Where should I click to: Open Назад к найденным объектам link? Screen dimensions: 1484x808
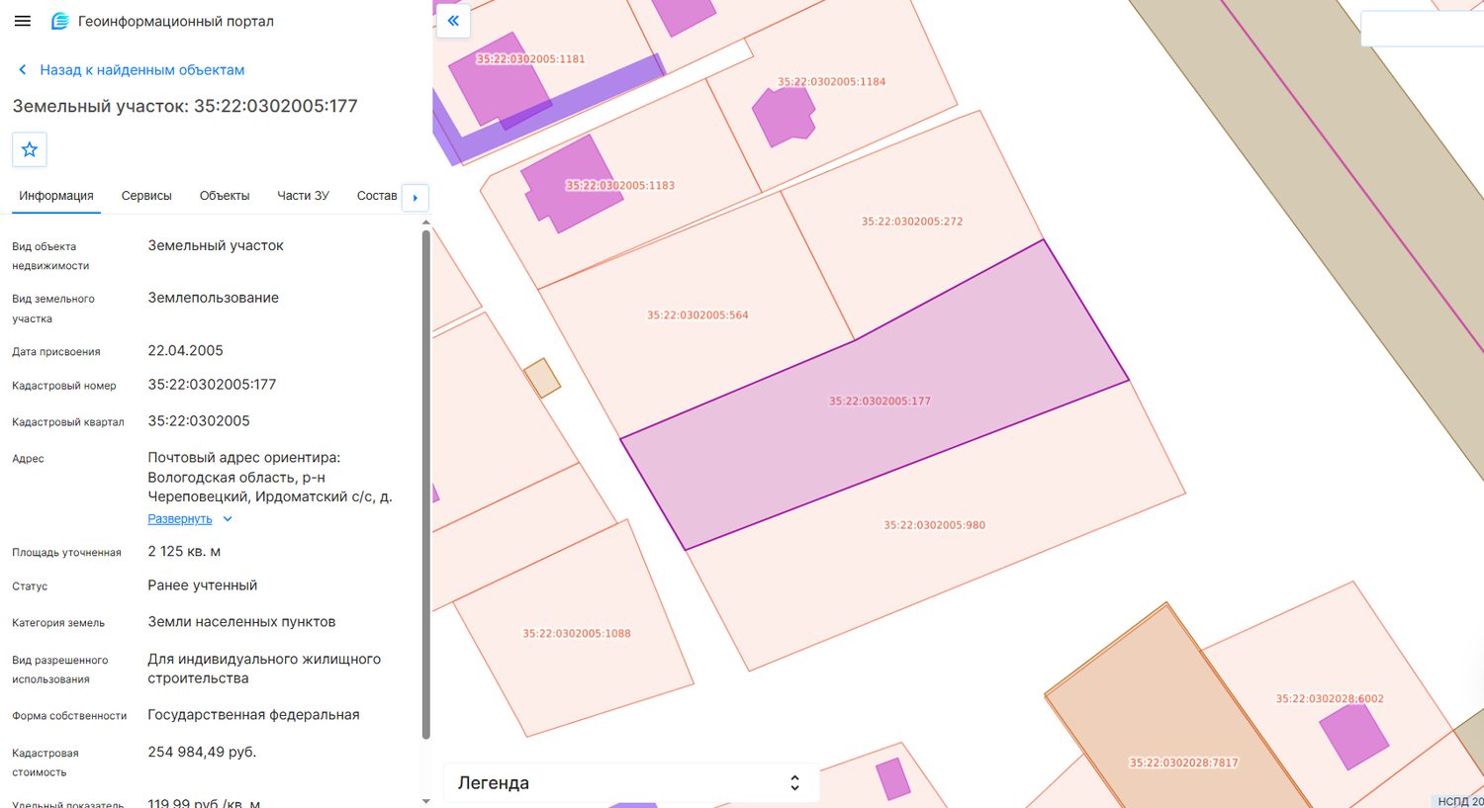coord(141,70)
